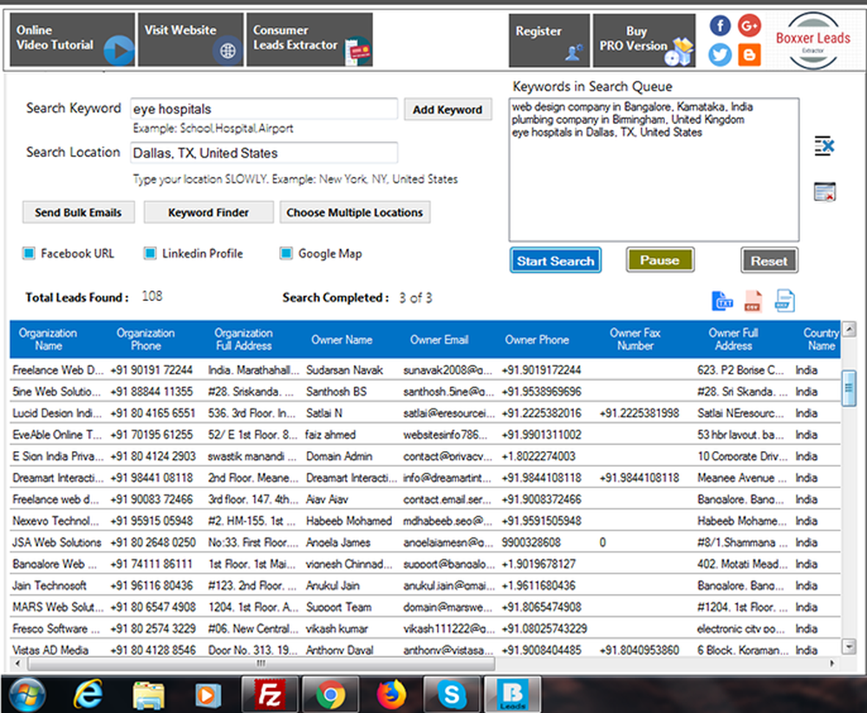Click the horizontal scrollbar left arrow
The image size is (867, 713).
(18, 663)
